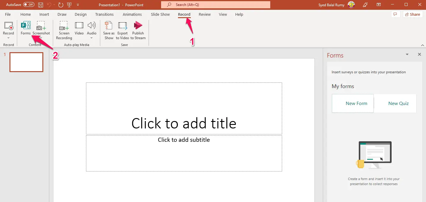Open Forms pane options dropdown arrow
The width and height of the screenshot is (426, 202).
click(407, 55)
